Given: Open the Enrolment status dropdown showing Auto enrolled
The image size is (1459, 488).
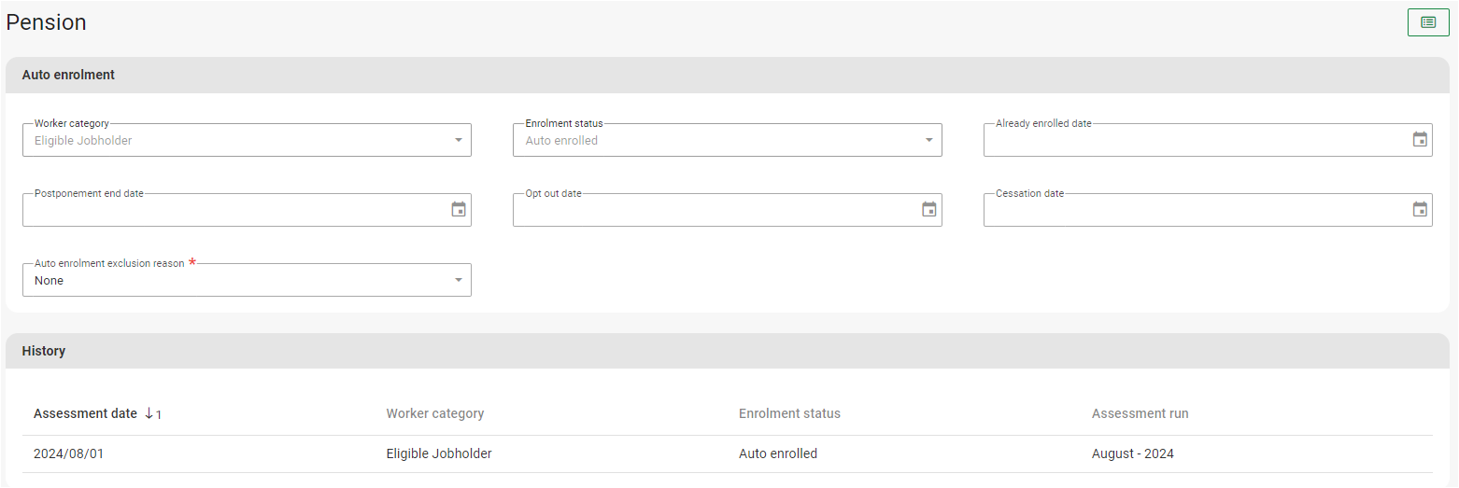Looking at the screenshot, I should point(928,141).
